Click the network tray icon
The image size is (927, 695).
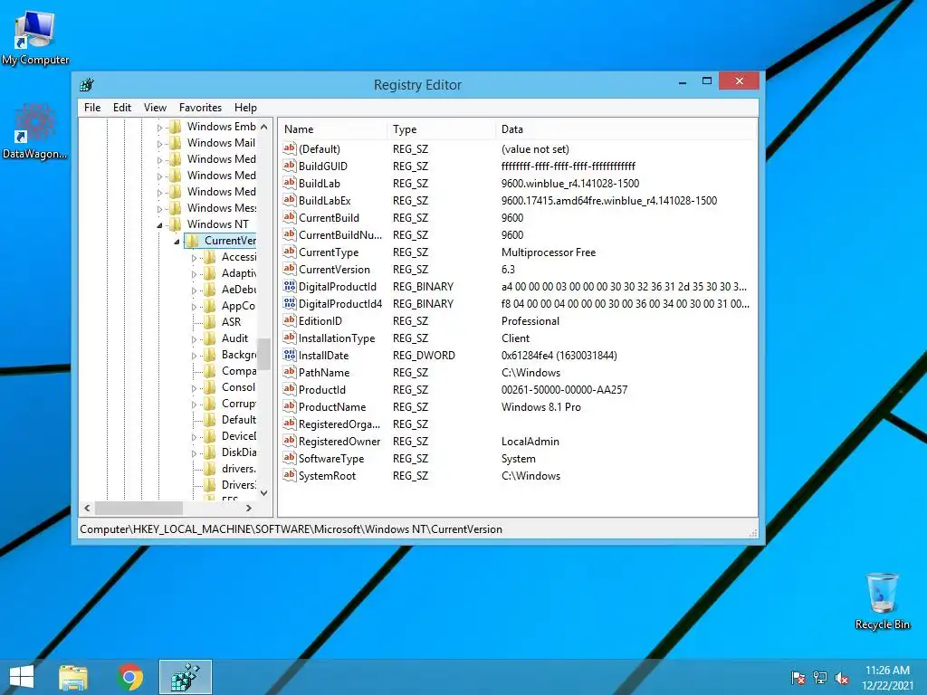coord(820,678)
